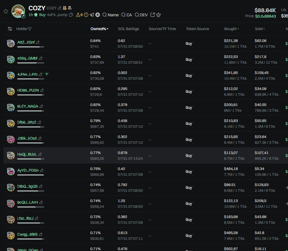Select the Source/TF Time column header
The image size is (288, 251).
pos(162,29)
